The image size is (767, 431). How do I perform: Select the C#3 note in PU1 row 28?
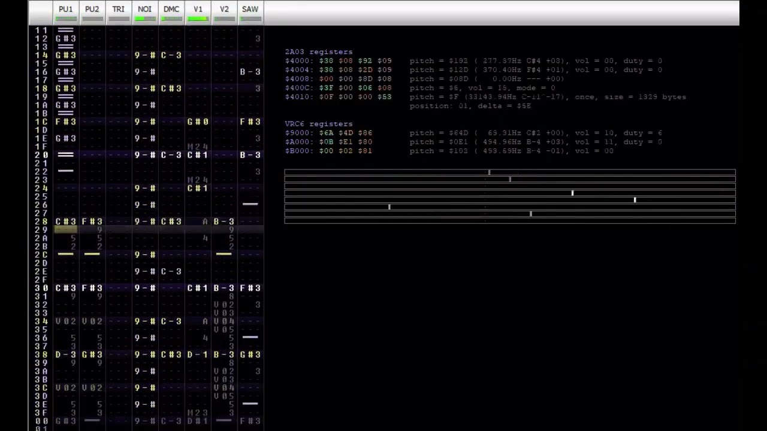pos(66,221)
